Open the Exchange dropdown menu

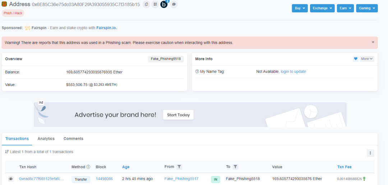[322, 8]
